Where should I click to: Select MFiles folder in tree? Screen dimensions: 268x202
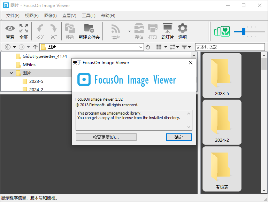pos(29,65)
